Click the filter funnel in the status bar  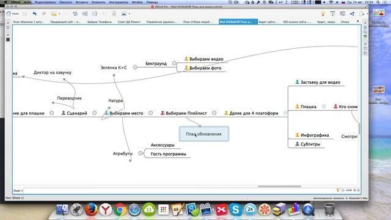[338, 190]
